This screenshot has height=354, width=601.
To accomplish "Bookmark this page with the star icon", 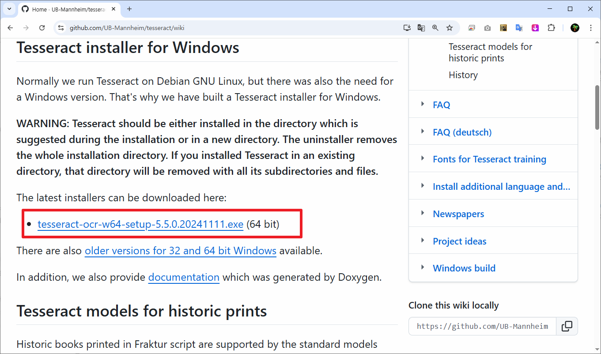I will tap(450, 28).
